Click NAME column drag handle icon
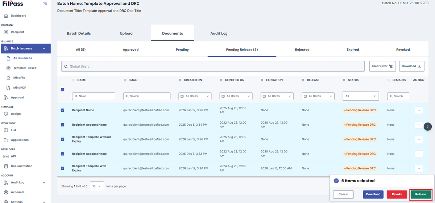 (x=74, y=80)
